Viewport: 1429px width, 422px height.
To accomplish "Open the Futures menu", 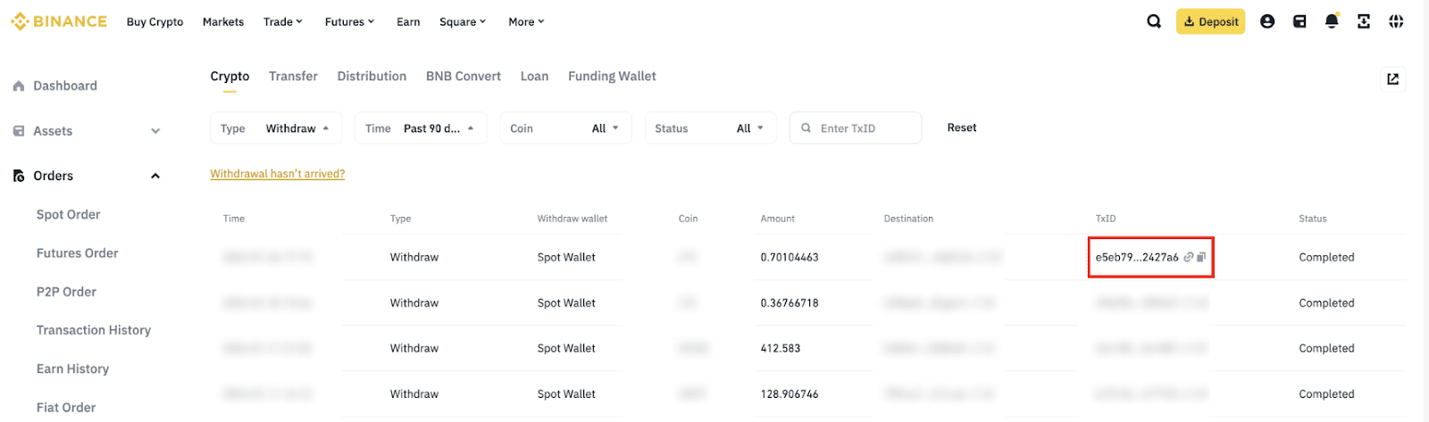I will coord(349,21).
